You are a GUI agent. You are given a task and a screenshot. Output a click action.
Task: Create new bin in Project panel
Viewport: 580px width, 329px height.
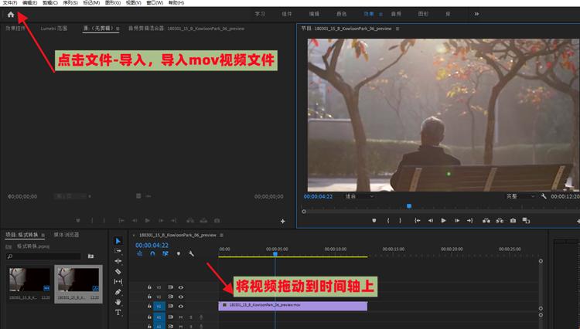(x=90, y=256)
